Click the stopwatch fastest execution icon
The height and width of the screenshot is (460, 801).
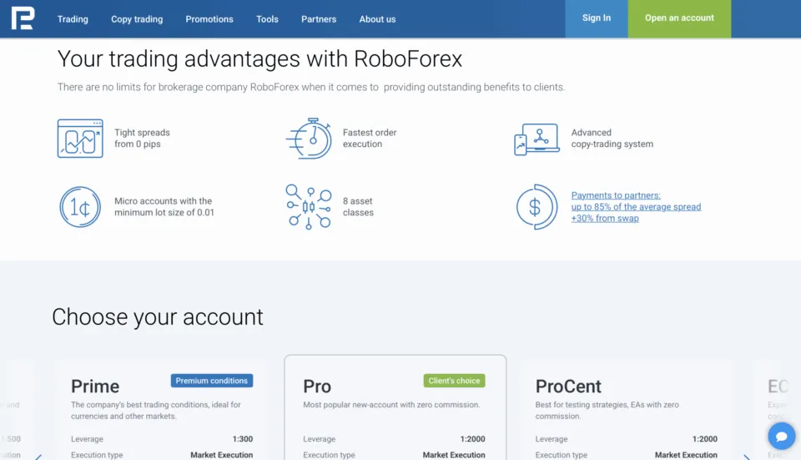[309, 139]
